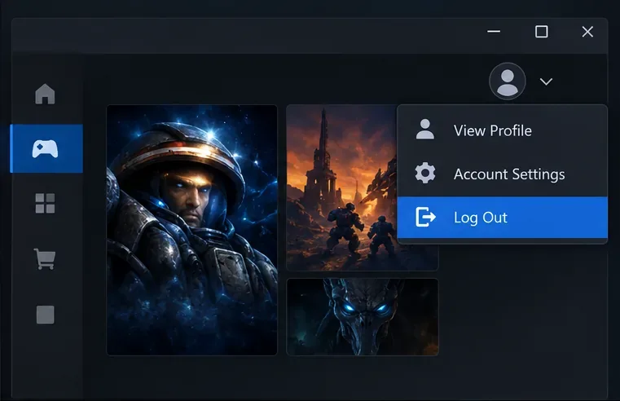Open the burning battlefield game thumbnail
Screen dimensions: 620x401
pyautogui.click(x=342, y=187)
